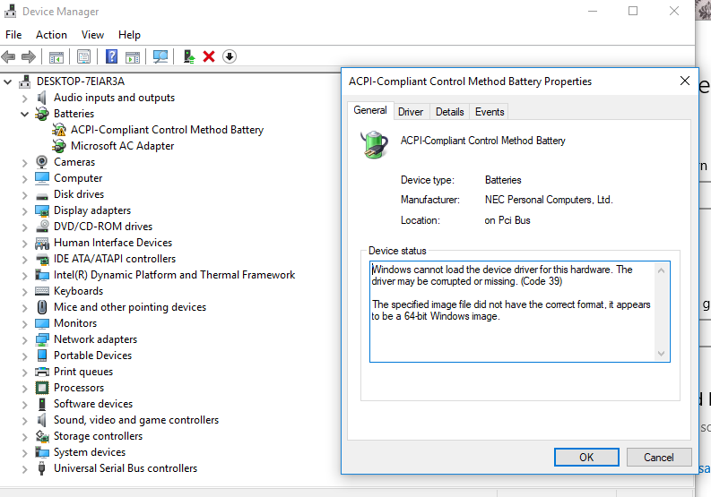Click Device status scrollbar up arrow

coord(661,270)
